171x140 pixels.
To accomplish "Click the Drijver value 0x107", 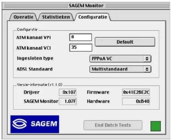I will coord(67,92).
